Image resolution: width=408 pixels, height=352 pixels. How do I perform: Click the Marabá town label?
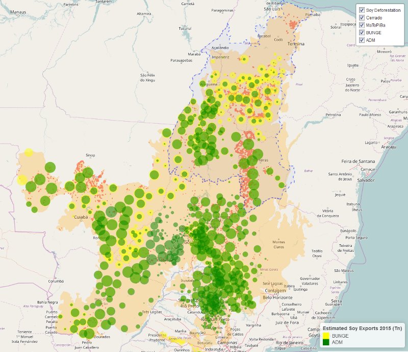194,54
